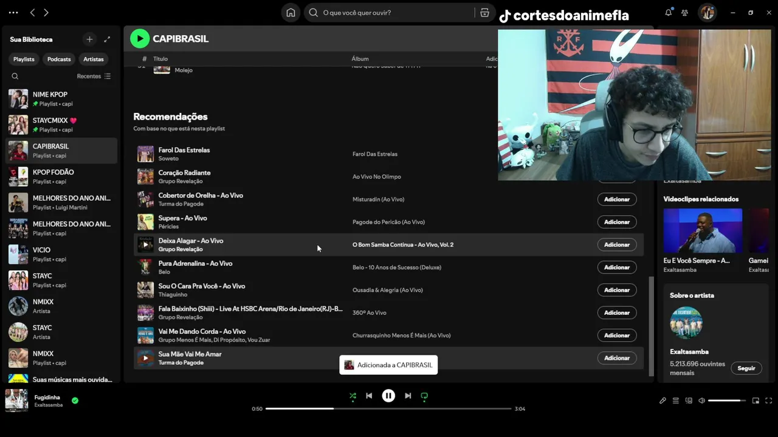
Task: Open the mini player icon
Action: click(756, 401)
